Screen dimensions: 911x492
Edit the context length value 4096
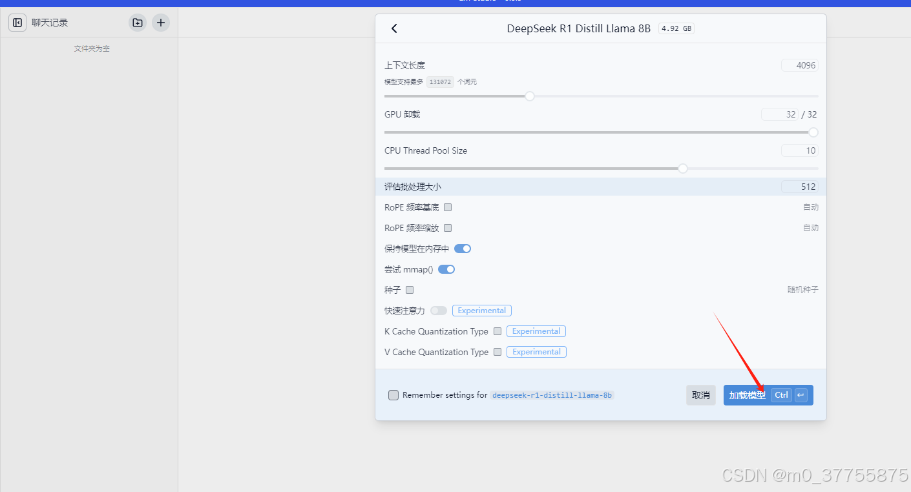point(800,65)
